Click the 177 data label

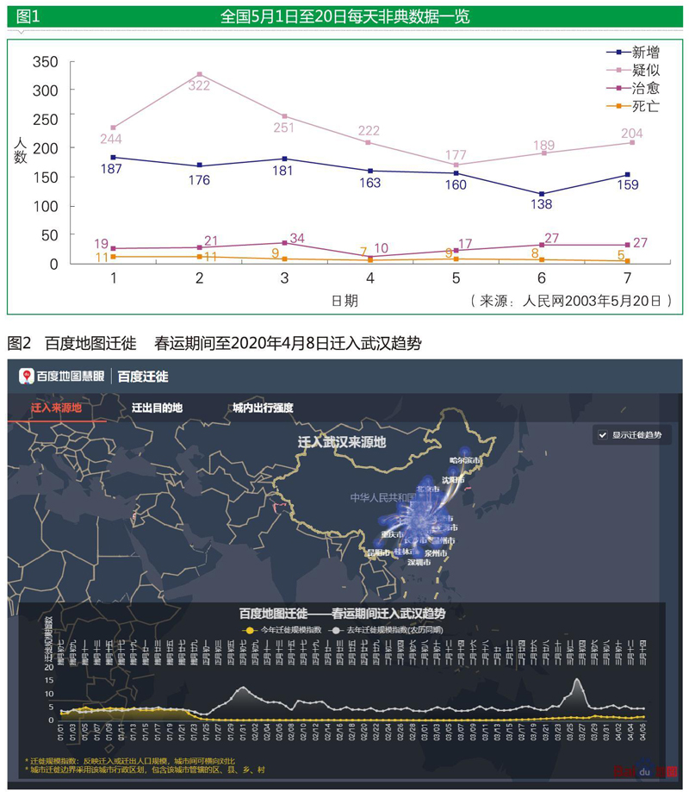point(456,155)
